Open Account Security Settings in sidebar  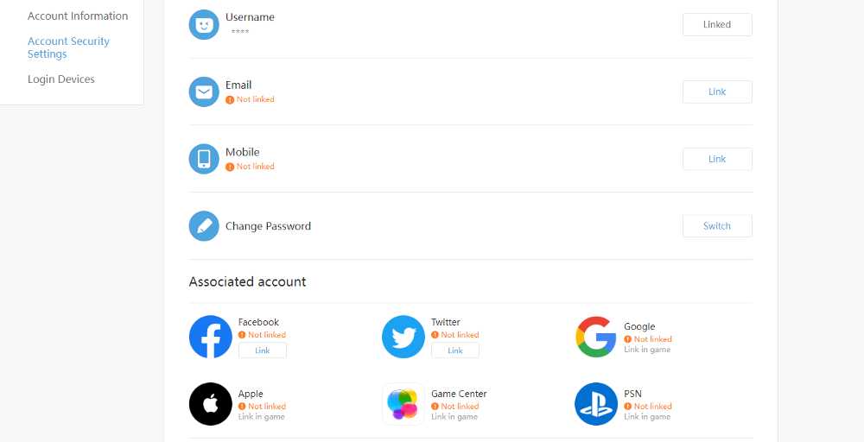click(68, 47)
